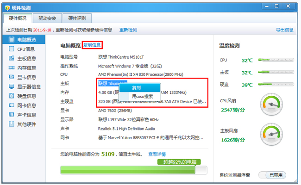Click the 其他硬件 sidebar icon
Screen dimensions: 301x185
pyautogui.click(x=12, y=124)
